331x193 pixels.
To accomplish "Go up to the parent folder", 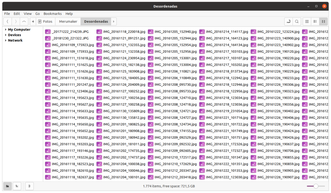I will pos(24,22).
